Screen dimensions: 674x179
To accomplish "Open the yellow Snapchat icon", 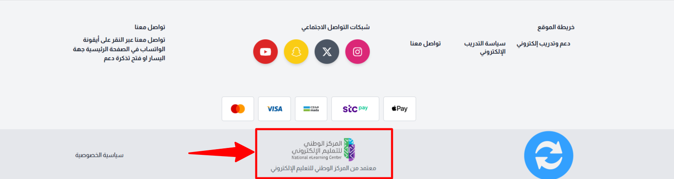I will coord(296,52).
